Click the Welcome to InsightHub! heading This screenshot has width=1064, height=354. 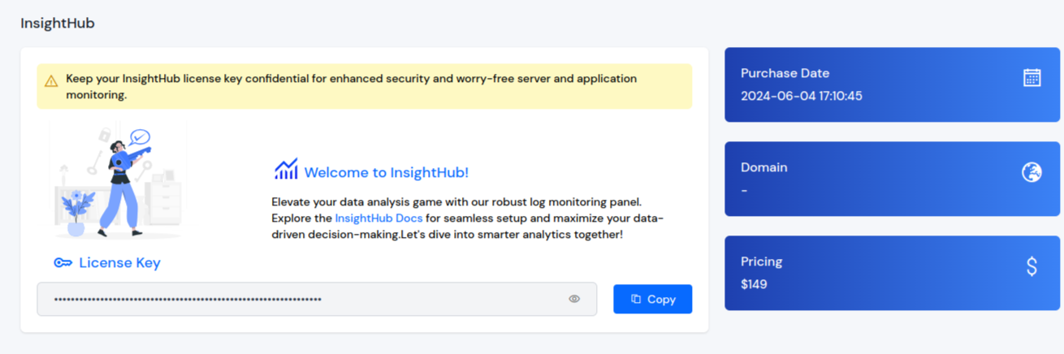(387, 172)
